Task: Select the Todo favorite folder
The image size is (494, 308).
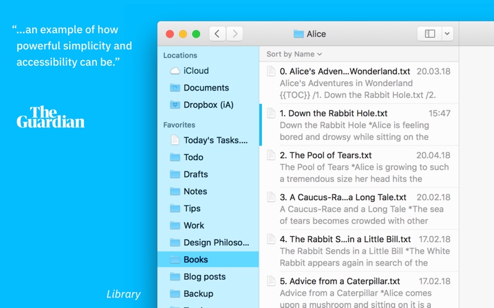Action: tap(193, 157)
